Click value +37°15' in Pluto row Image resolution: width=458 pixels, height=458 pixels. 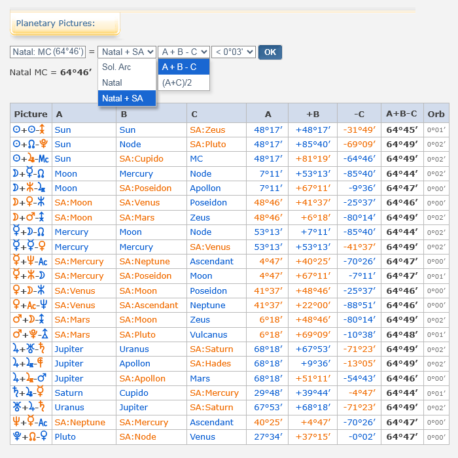(x=313, y=436)
